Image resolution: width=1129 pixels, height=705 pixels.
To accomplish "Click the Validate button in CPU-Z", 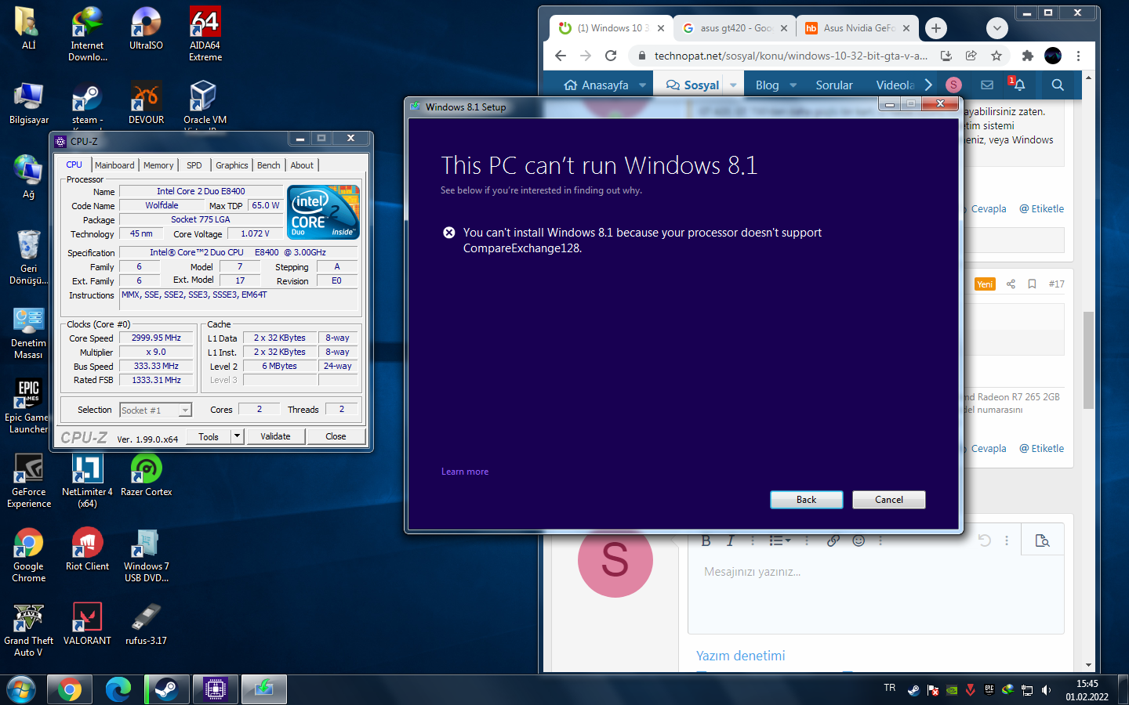I will coord(275,436).
